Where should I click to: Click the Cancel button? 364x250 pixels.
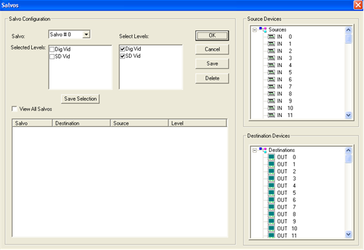point(212,49)
